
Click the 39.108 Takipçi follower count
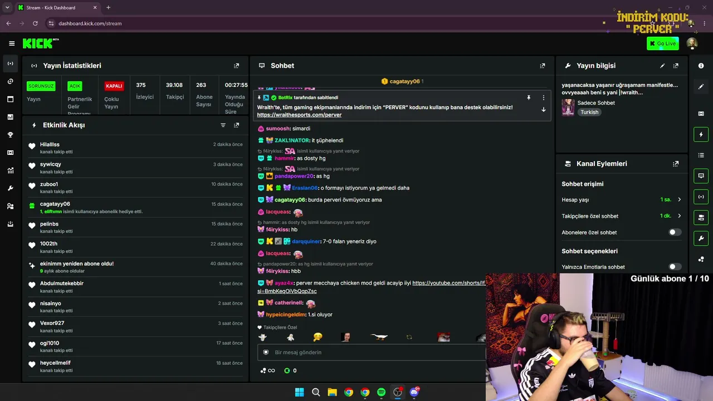tap(174, 91)
